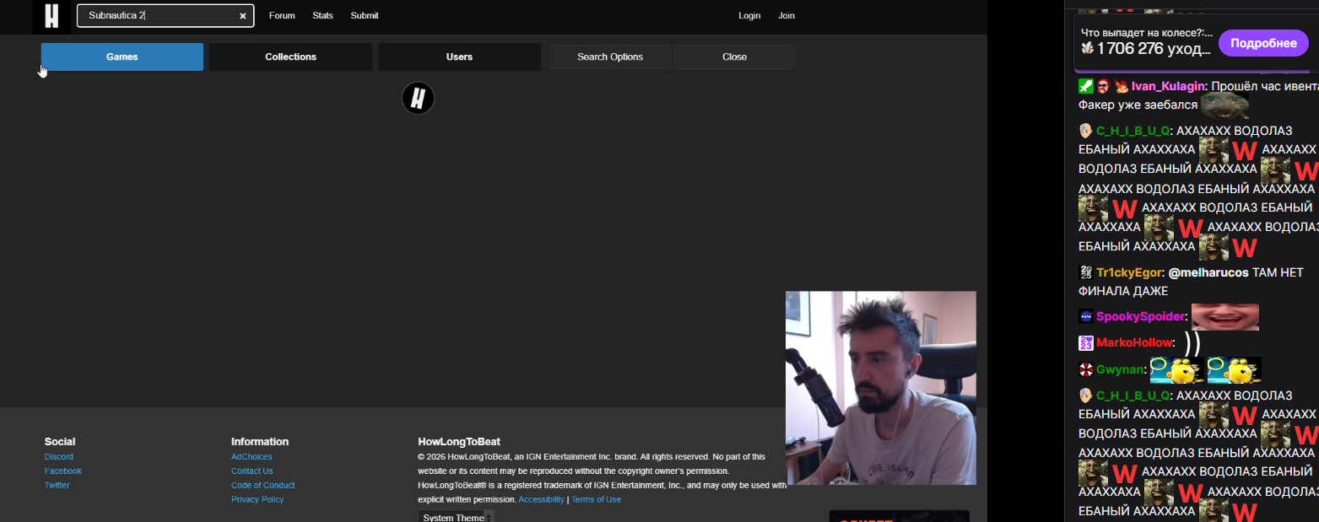Click username SpookySpoider in chat
The width and height of the screenshot is (1319, 522).
[1140, 316]
